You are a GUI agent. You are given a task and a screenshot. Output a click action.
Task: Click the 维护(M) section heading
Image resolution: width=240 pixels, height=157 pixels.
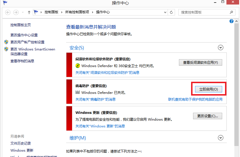78,138
